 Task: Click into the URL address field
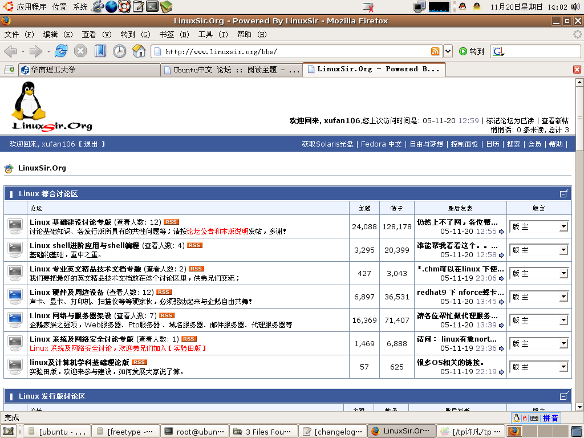point(296,51)
